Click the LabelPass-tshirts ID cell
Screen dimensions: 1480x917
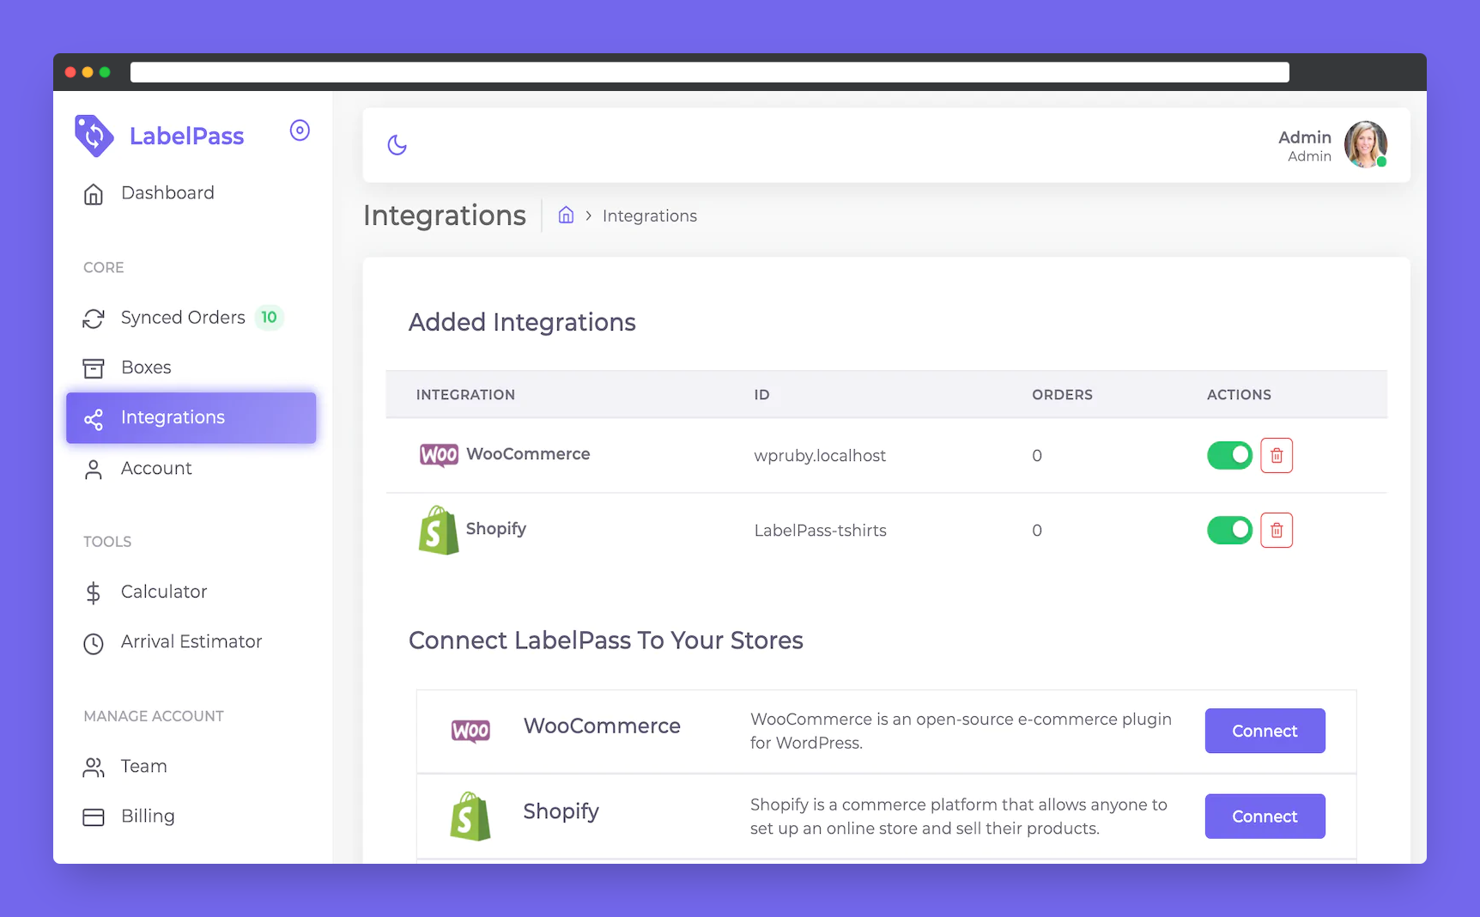click(x=820, y=531)
